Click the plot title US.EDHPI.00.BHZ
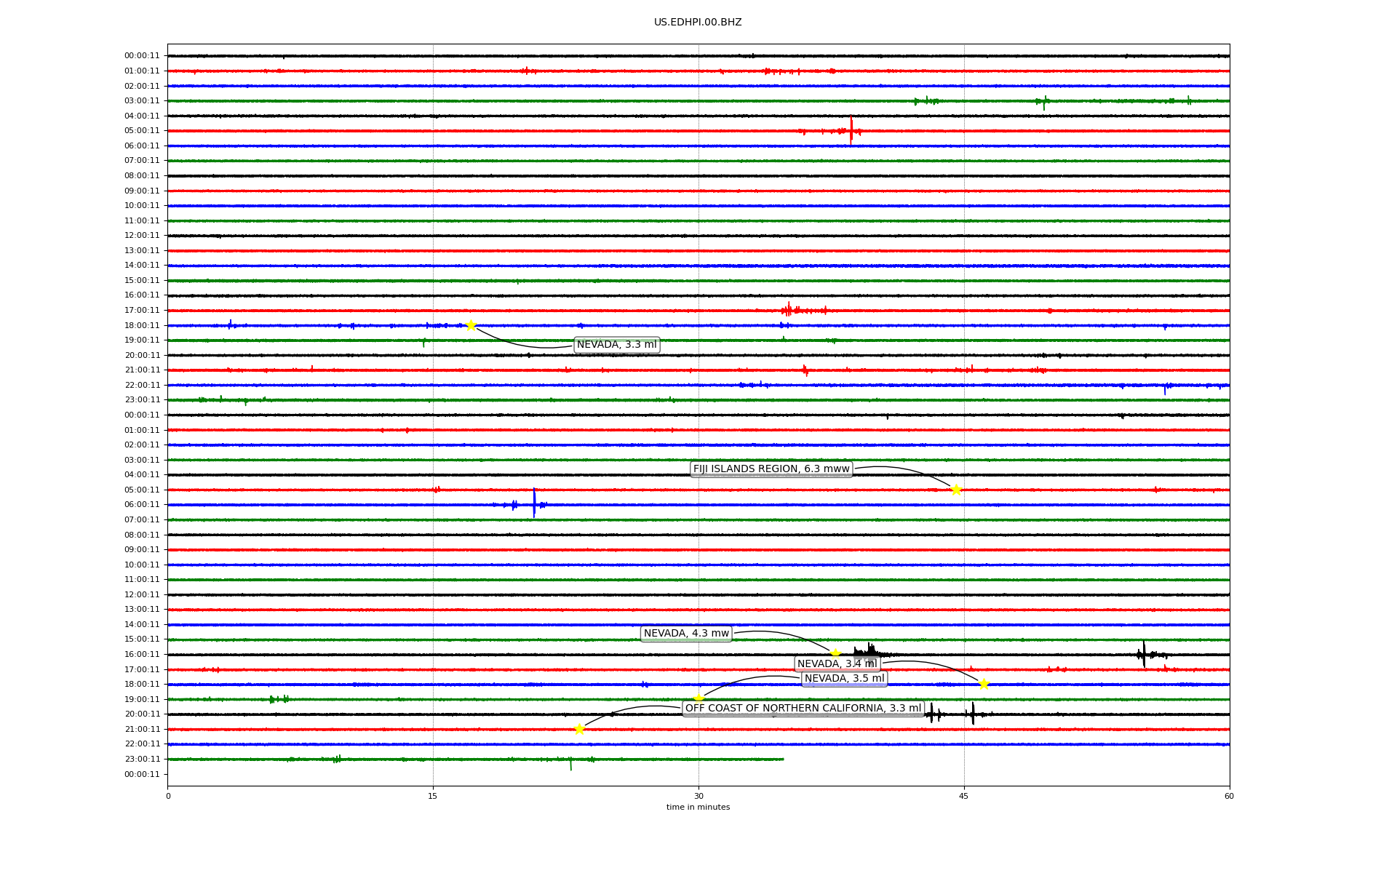The width and height of the screenshot is (1397, 873). point(698,23)
